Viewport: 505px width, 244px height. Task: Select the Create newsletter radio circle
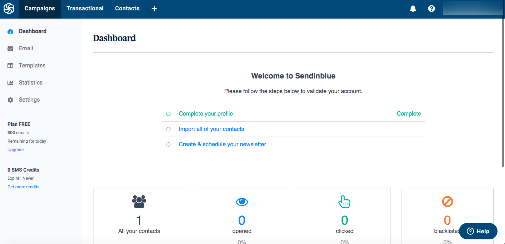click(168, 144)
